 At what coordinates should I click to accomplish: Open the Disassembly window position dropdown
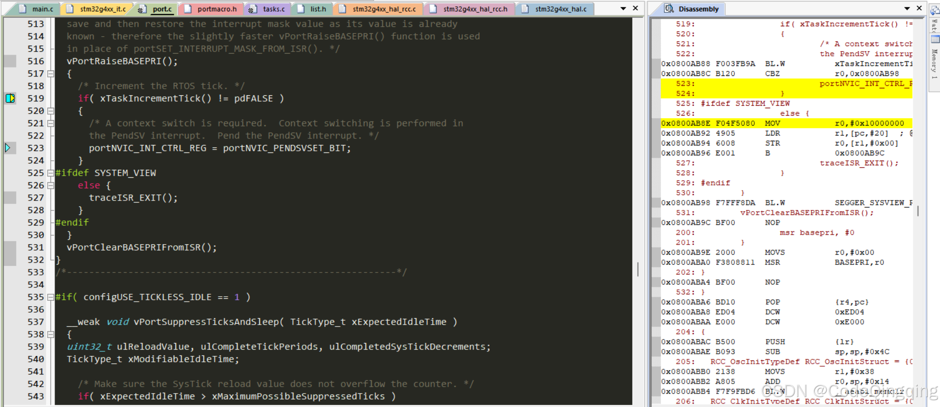(x=907, y=8)
